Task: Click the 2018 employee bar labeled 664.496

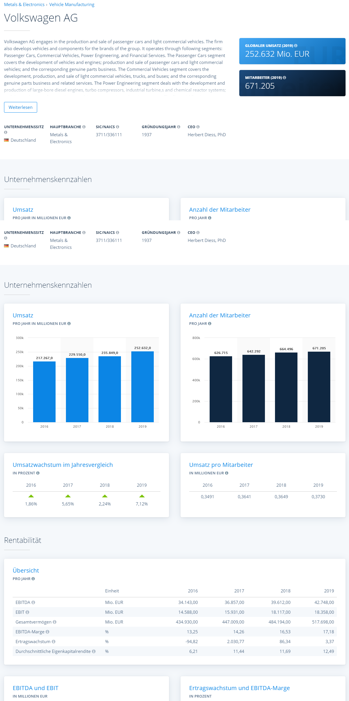Action: [286, 387]
